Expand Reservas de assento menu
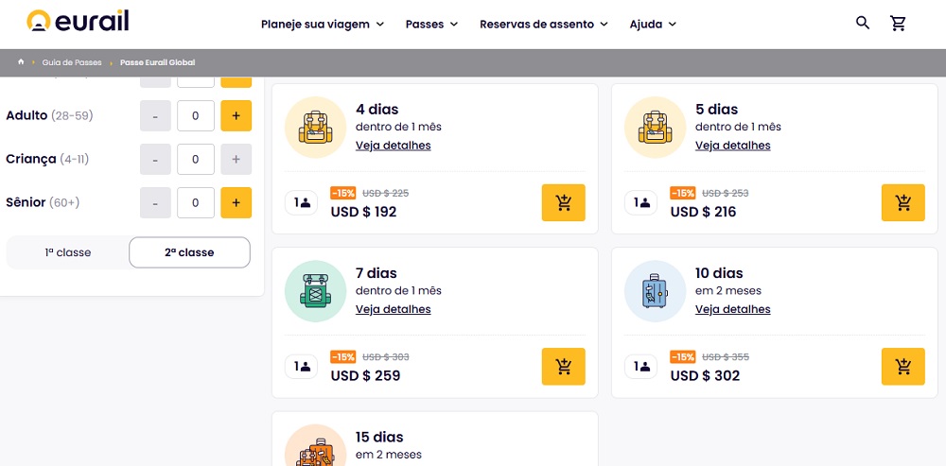This screenshot has width=946, height=466. [x=544, y=24]
